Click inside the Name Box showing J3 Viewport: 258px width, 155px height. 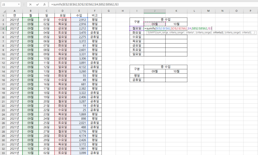9,5
